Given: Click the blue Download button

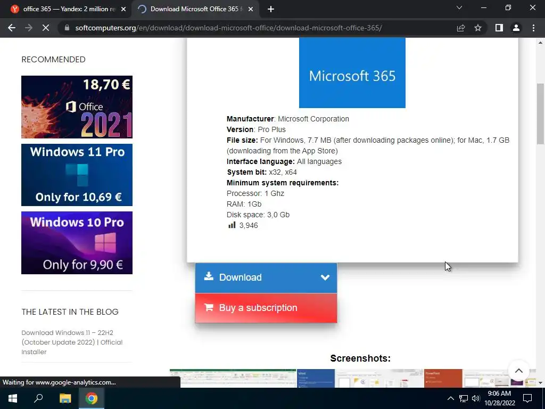Looking at the screenshot, I should 266,277.
